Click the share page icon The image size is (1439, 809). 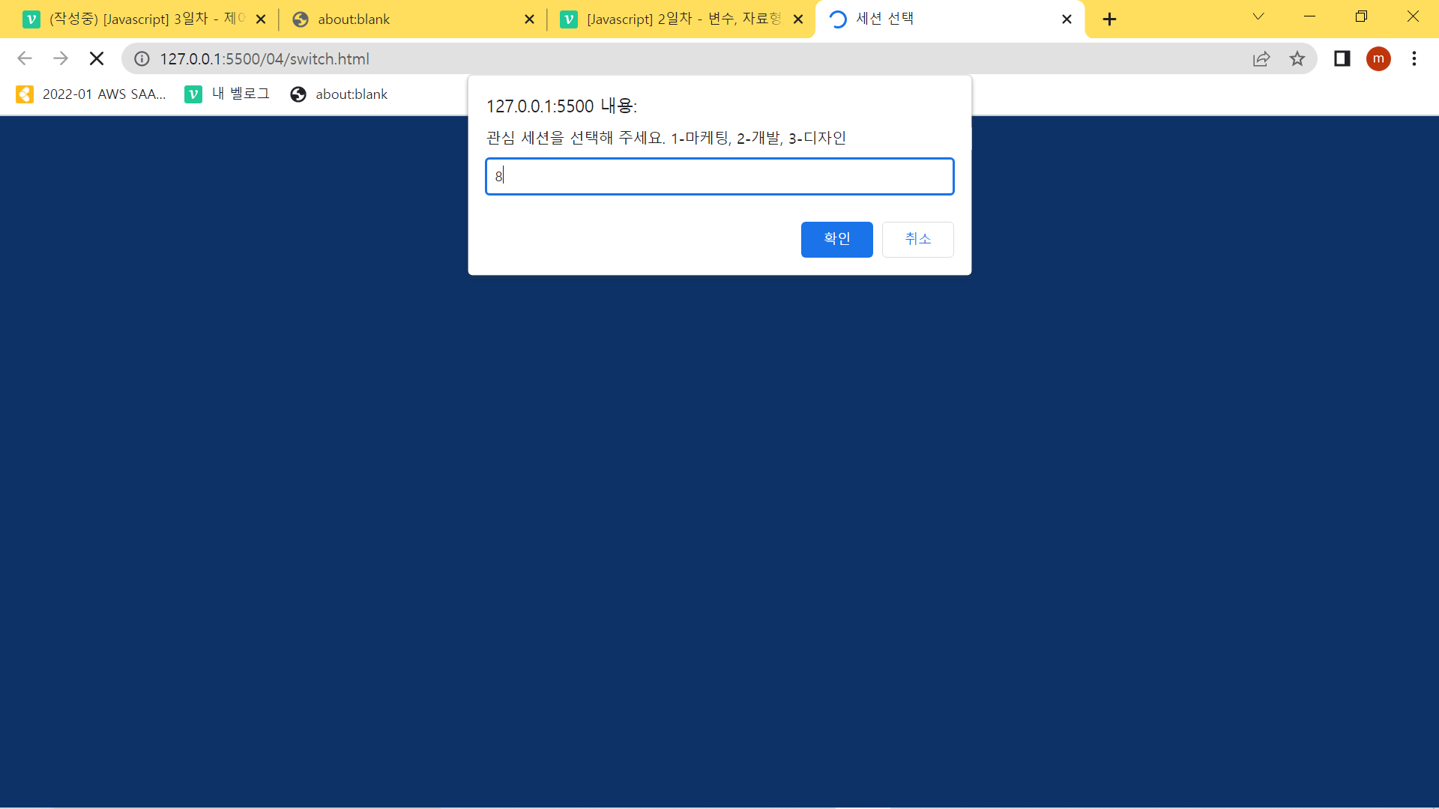click(x=1261, y=58)
